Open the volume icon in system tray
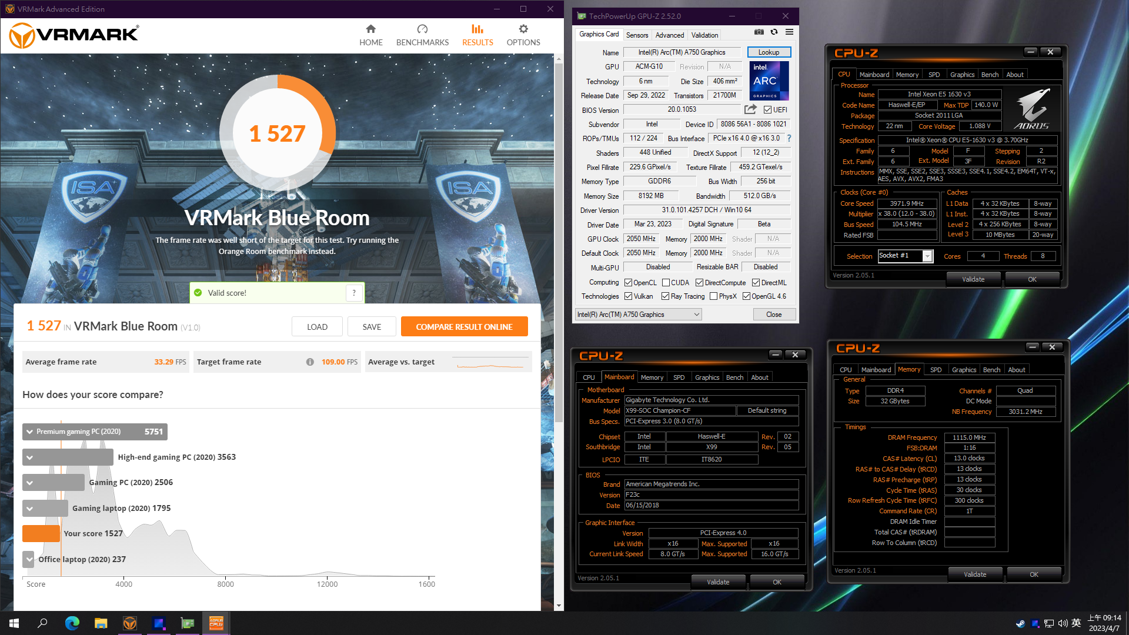This screenshot has height=635, width=1129. (1063, 623)
